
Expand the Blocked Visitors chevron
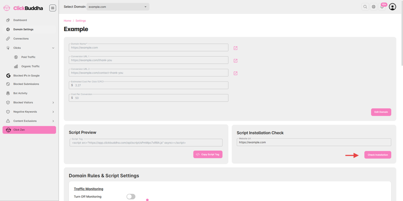click(53, 103)
